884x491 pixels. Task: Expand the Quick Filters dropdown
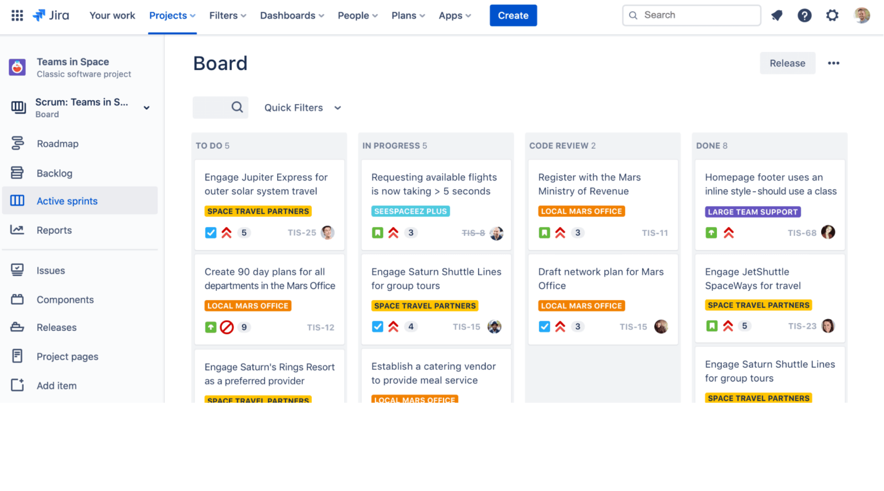click(x=303, y=108)
